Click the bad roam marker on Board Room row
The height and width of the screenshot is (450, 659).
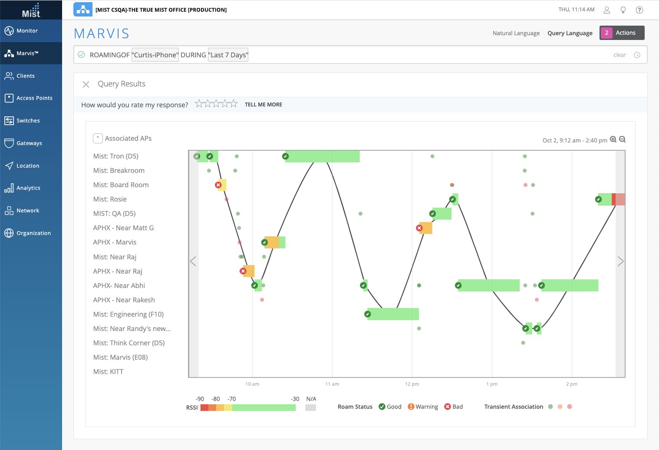(x=218, y=185)
